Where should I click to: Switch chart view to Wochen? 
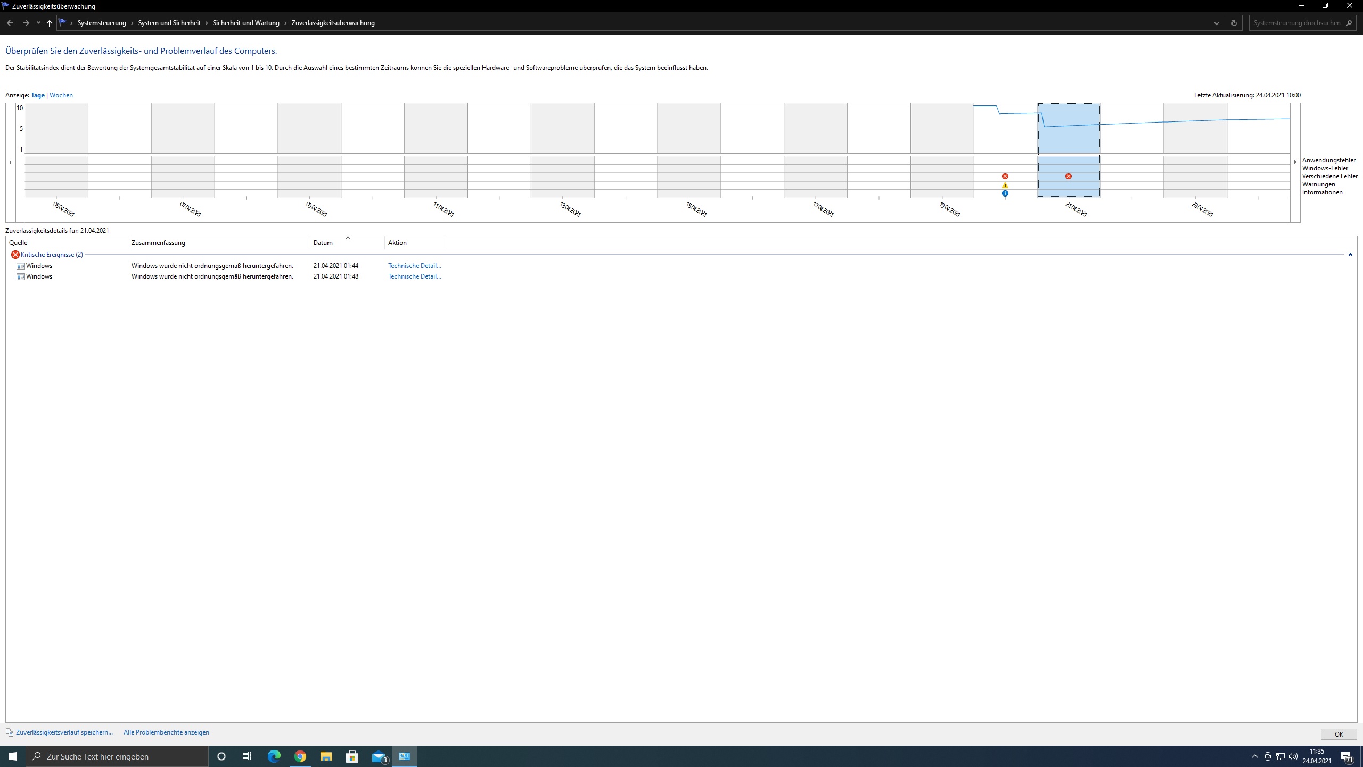[x=61, y=95]
